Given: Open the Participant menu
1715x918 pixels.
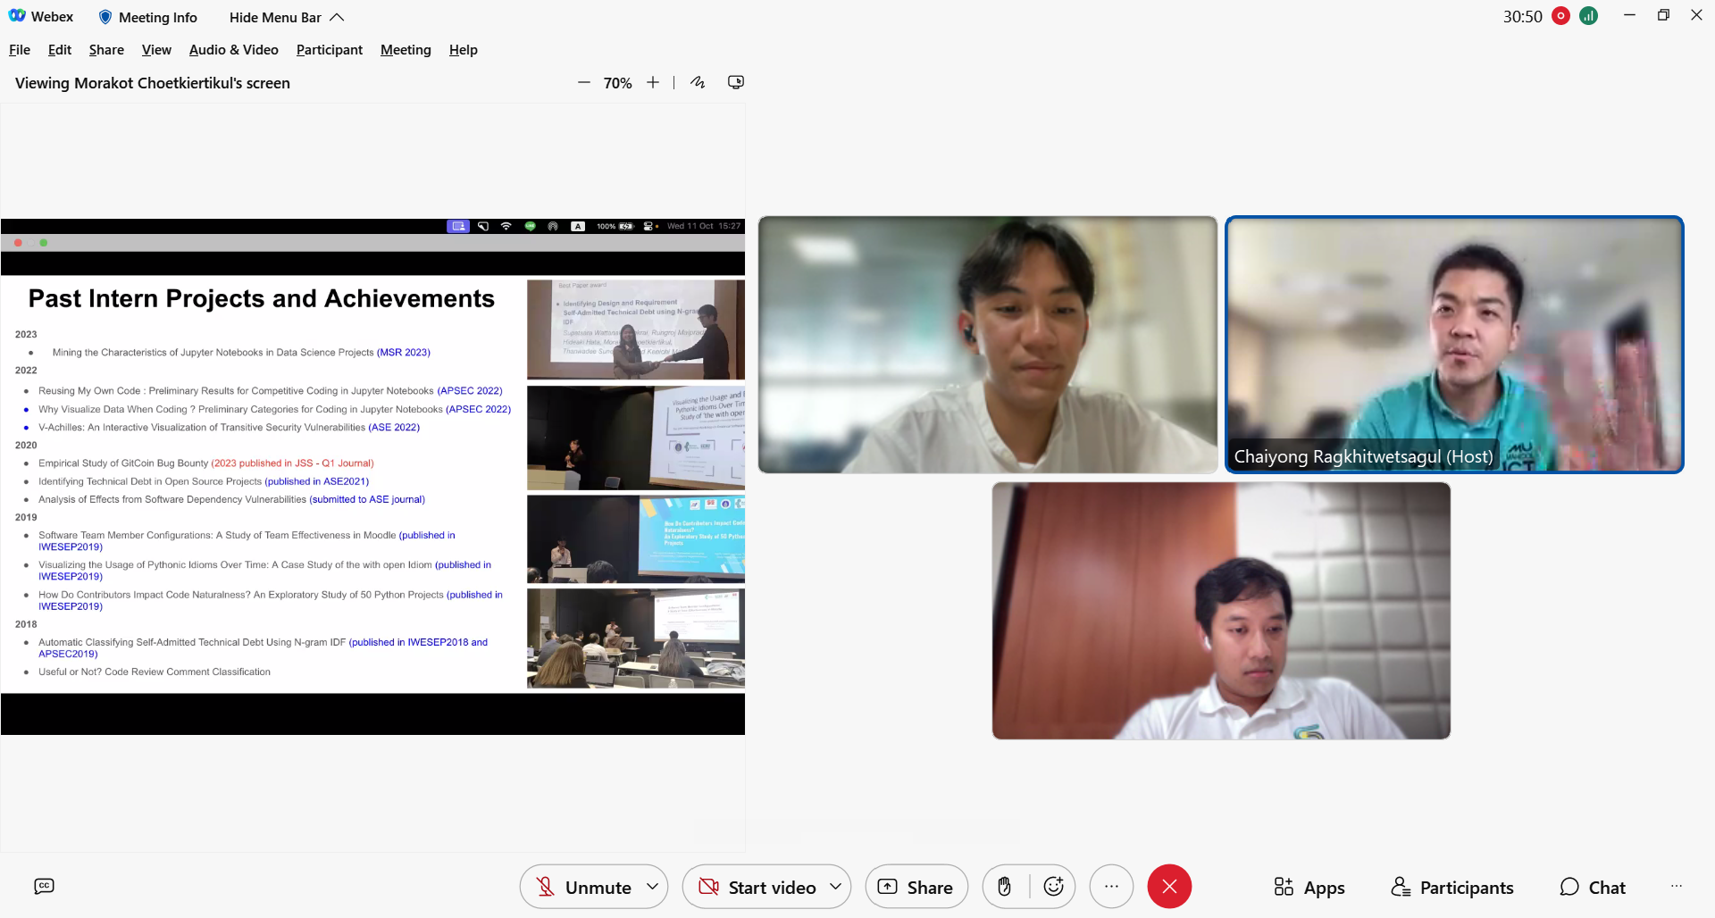Looking at the screenshot, I should tap(329, 50).
